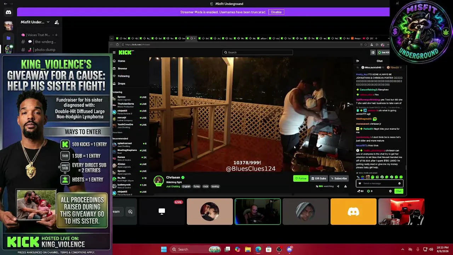453x255 pixels.
Task: Reload the browser page
Action: tap(117, 45)
